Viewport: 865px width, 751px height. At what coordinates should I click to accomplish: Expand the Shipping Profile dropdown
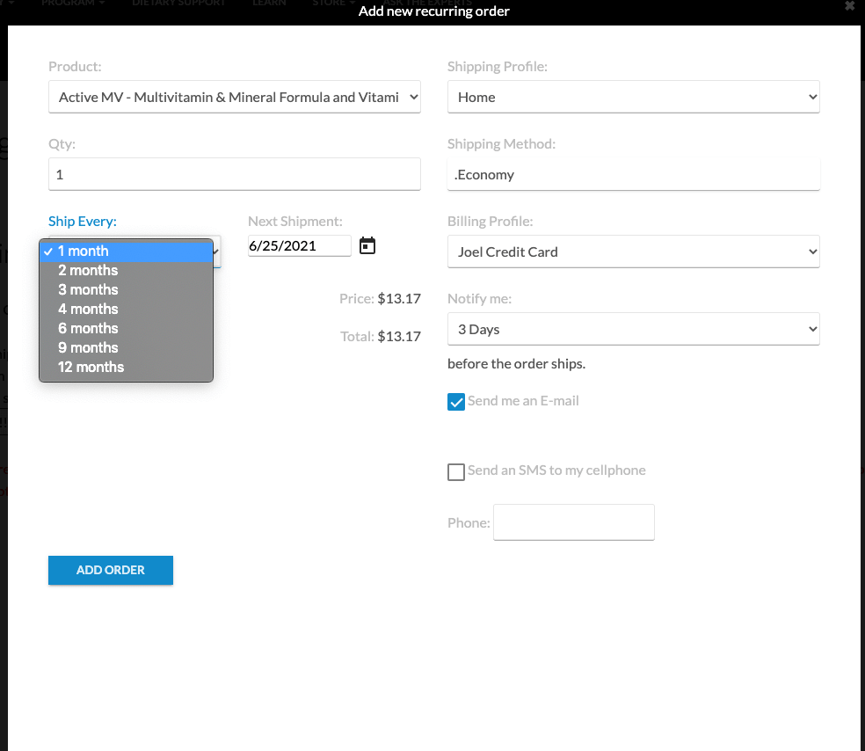point(633,98)
